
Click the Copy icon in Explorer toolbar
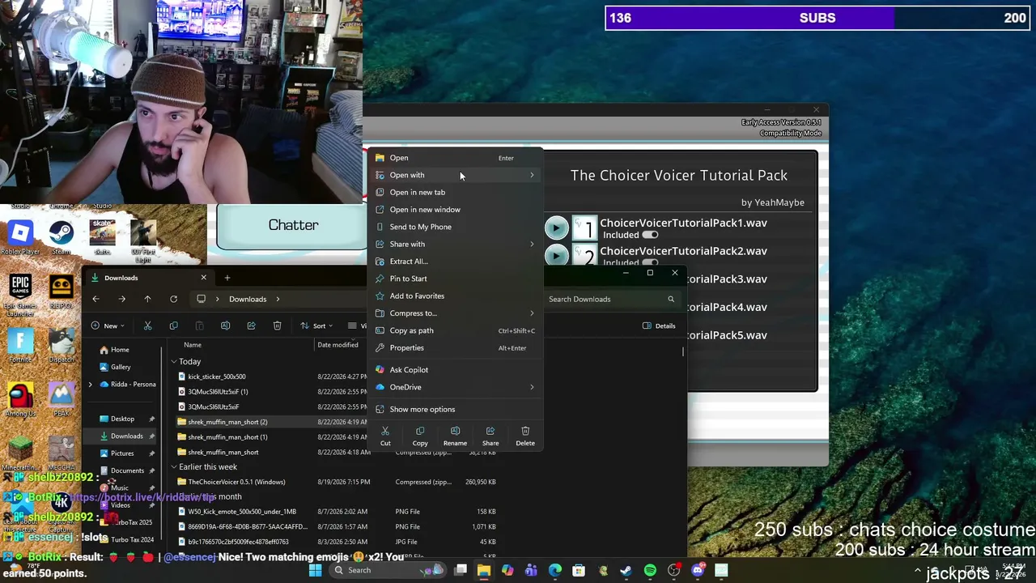pos(173,326)
